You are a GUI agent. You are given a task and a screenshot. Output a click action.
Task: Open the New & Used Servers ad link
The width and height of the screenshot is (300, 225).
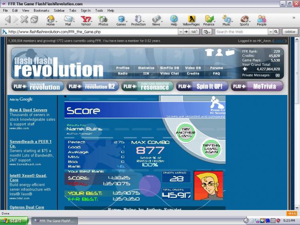coord(28,110)
